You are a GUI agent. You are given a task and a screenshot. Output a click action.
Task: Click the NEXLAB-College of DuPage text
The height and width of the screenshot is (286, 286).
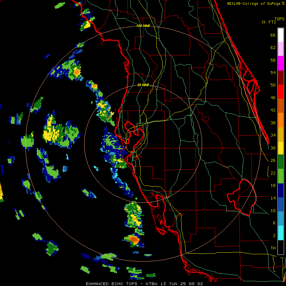pos(254,3)
